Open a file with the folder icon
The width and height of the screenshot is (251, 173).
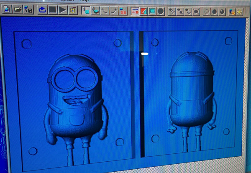(18, 9)
